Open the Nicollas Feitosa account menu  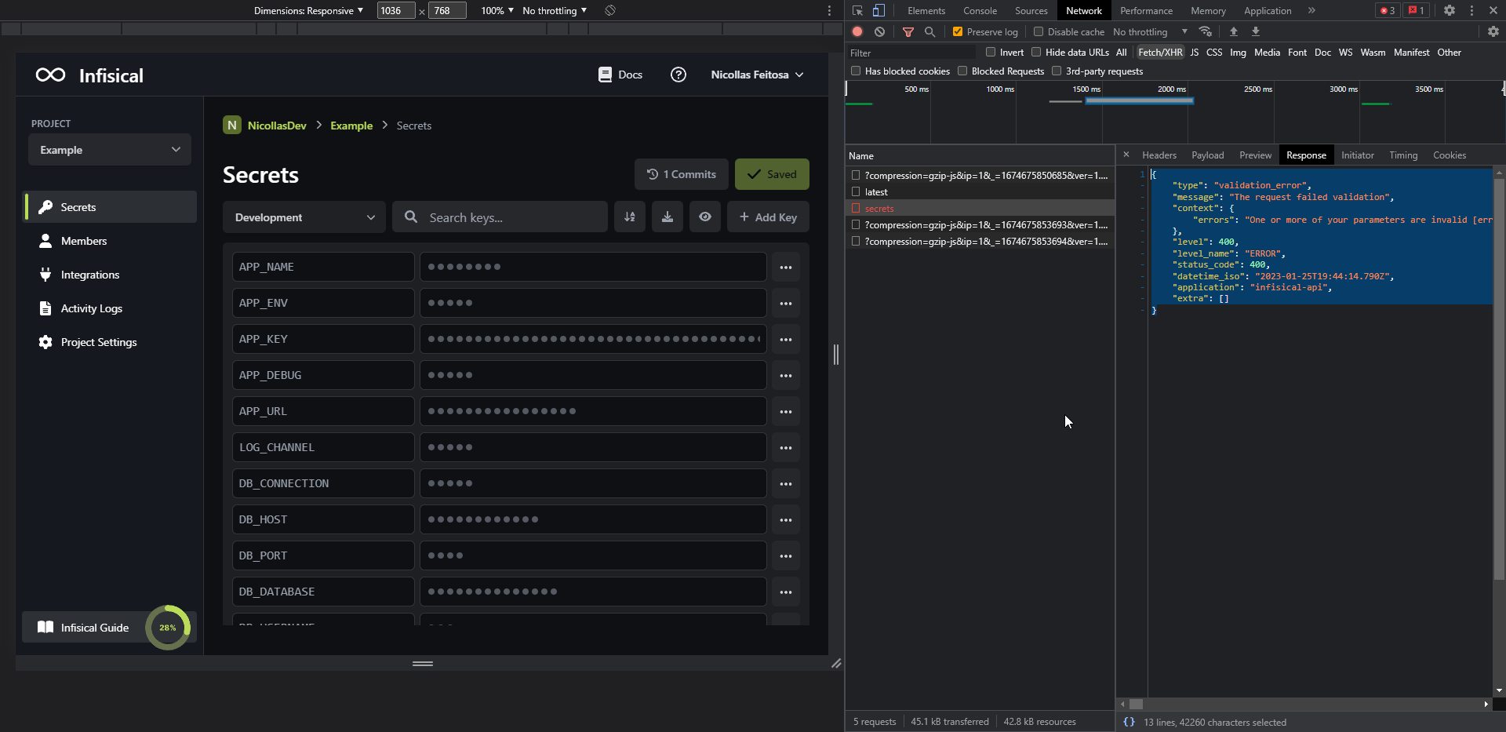pyautogui.click(x=755, y=75)
